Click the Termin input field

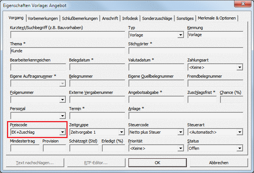pyautogui.click(x=97, y=116)
